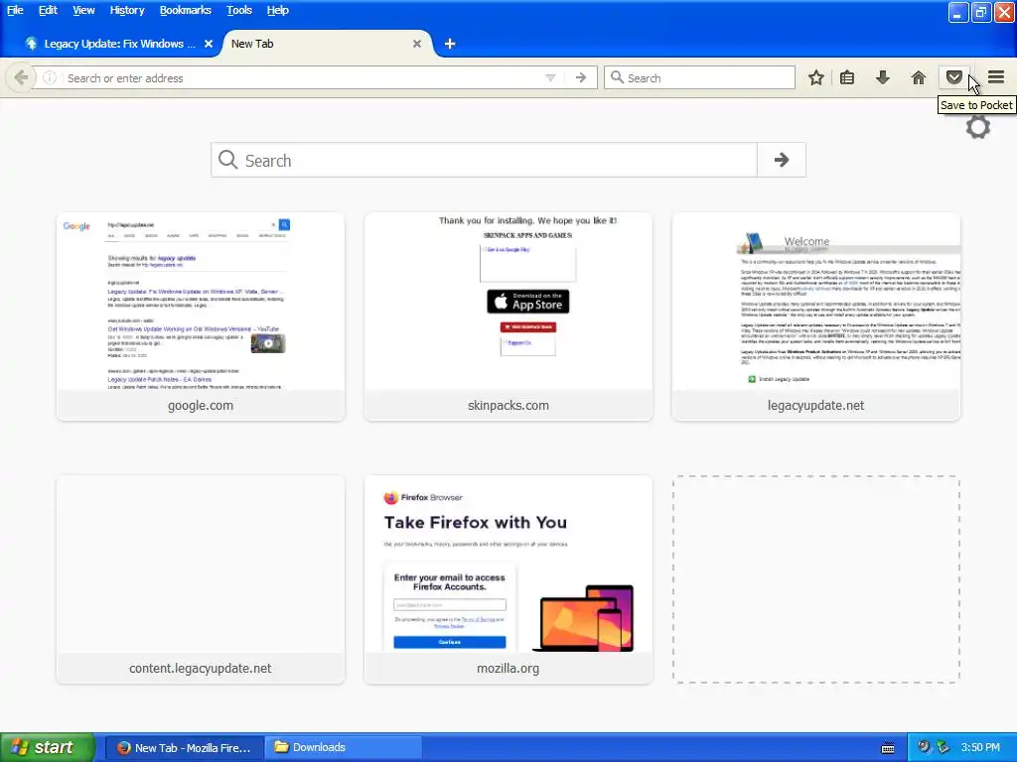Image resolution: width=1017 pixels, height=762 pixels.
Task: Close the New Tab tab
Action: 417,44
